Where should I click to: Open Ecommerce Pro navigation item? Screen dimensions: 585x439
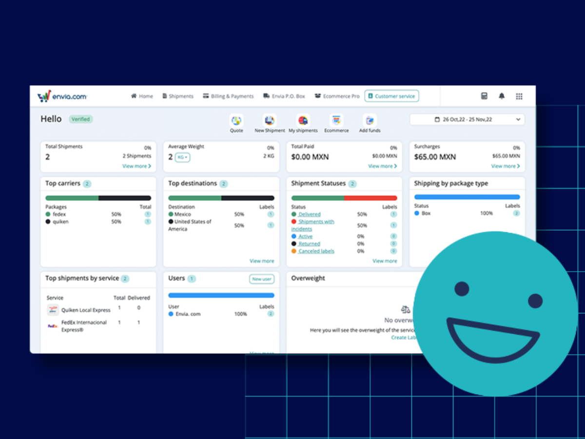tap(337, 96)
